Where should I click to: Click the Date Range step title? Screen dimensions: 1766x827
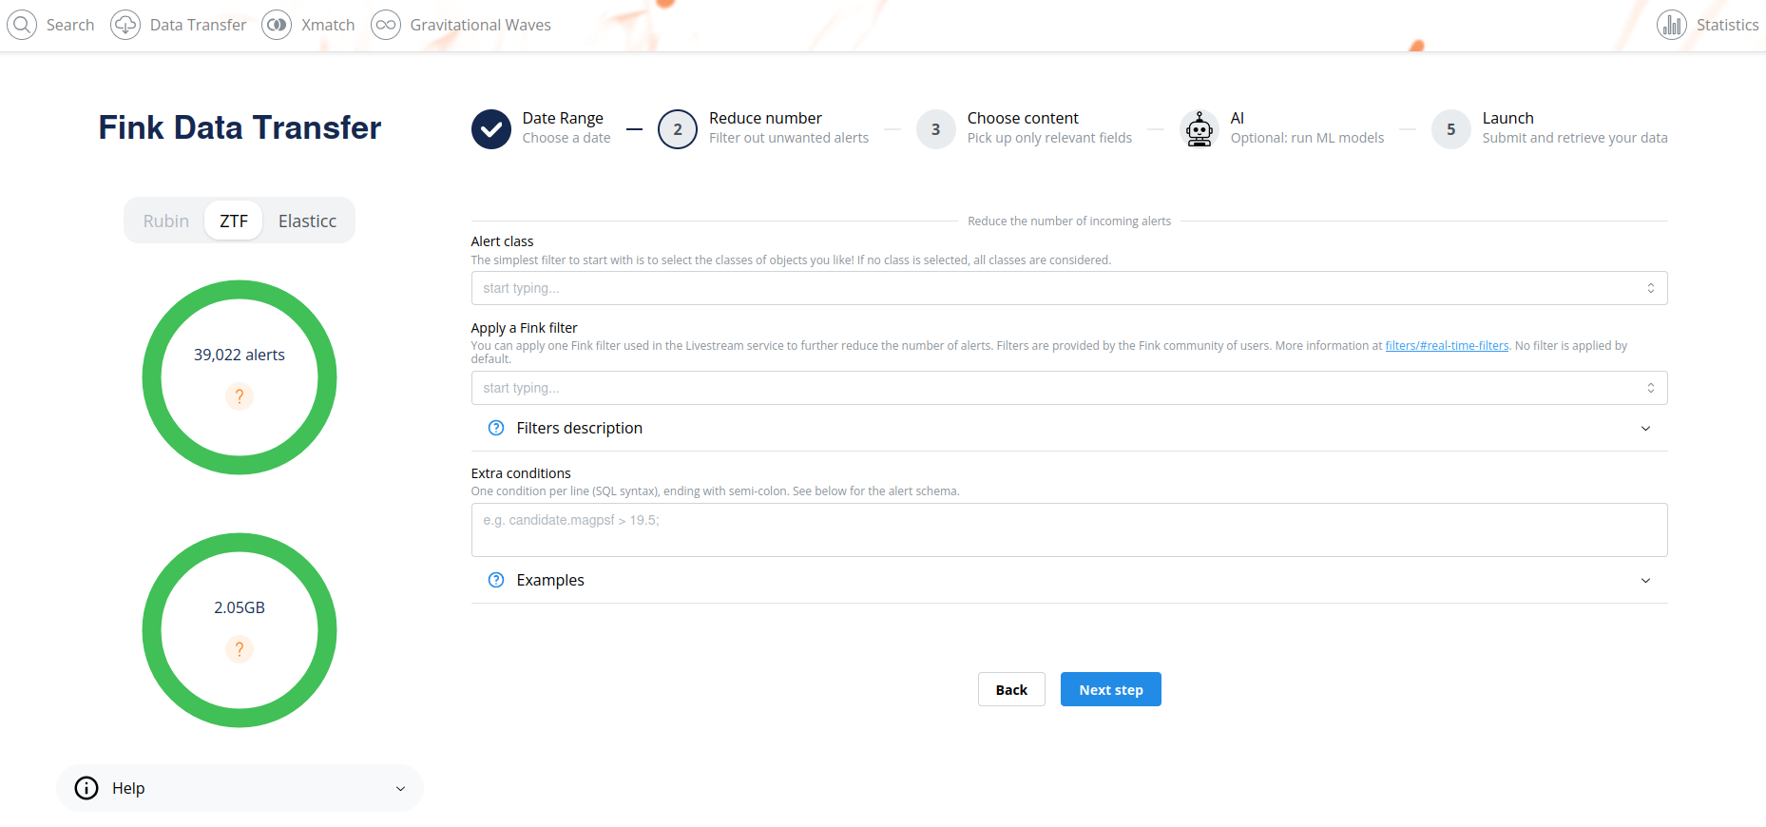click(x=563, y=118)
